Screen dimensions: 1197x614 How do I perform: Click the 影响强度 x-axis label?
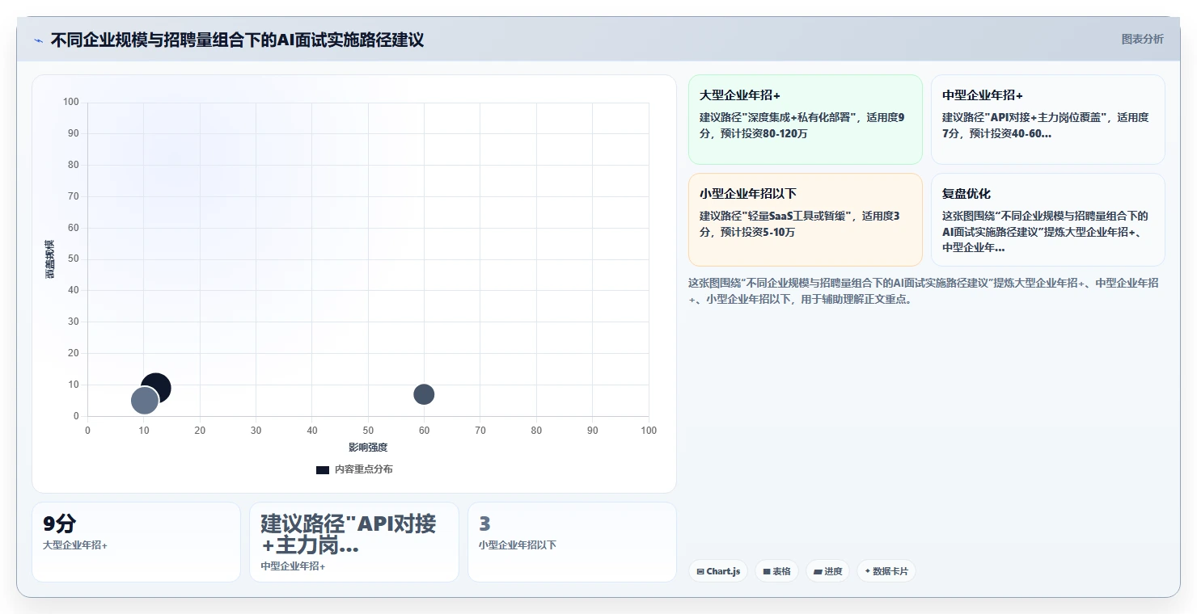[x=368, y=448]
